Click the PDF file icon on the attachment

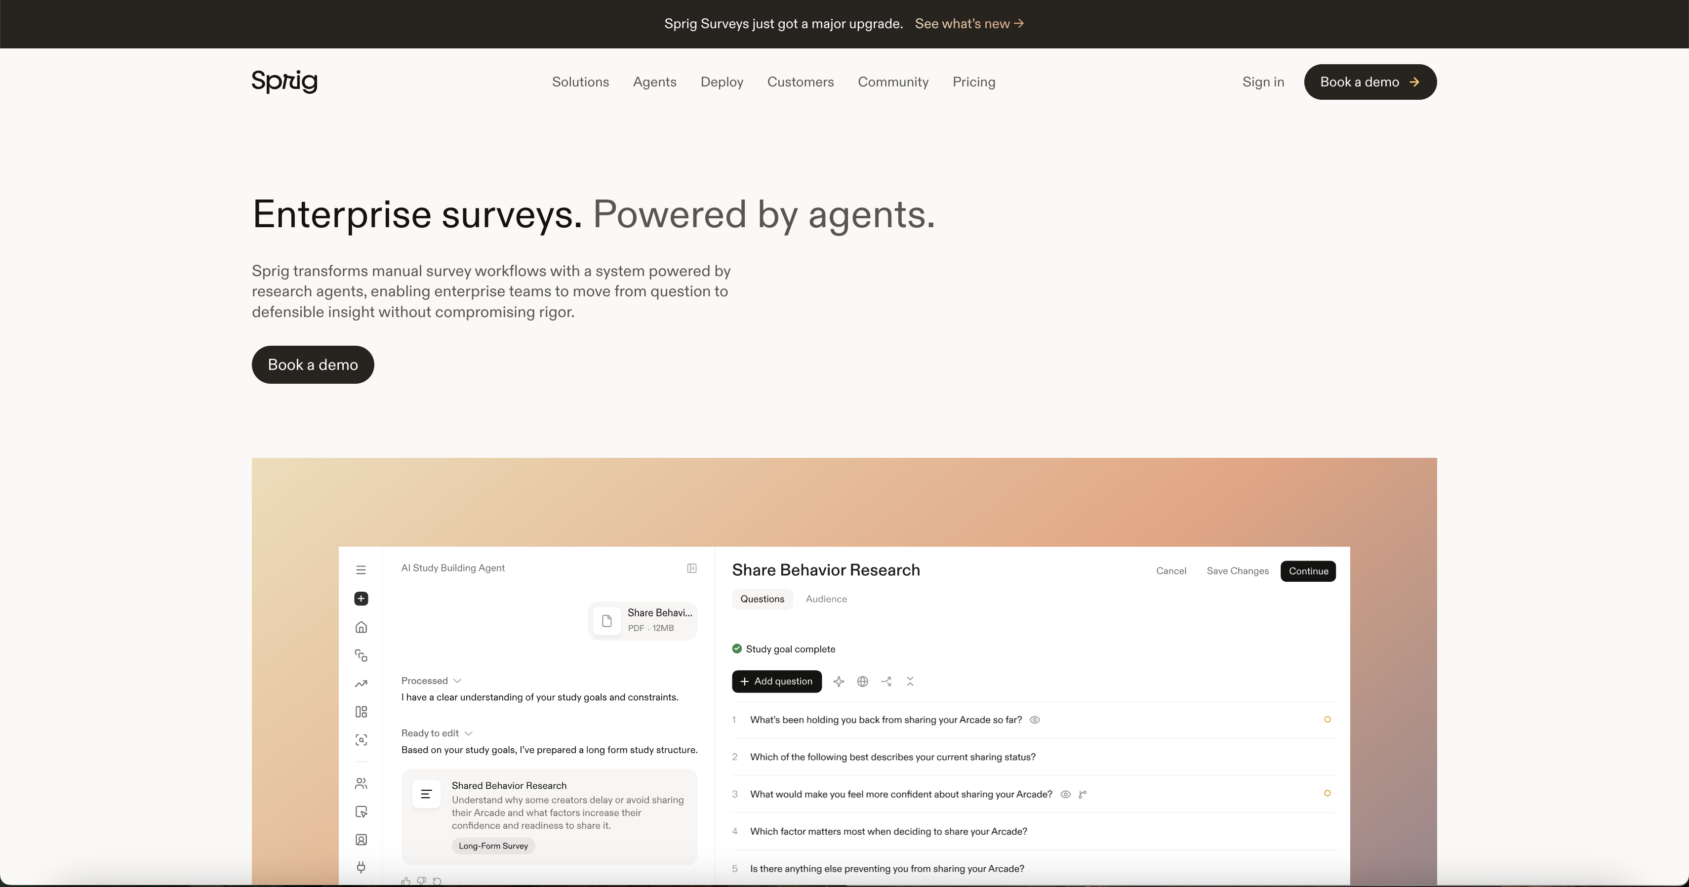(x=607, y=620)
